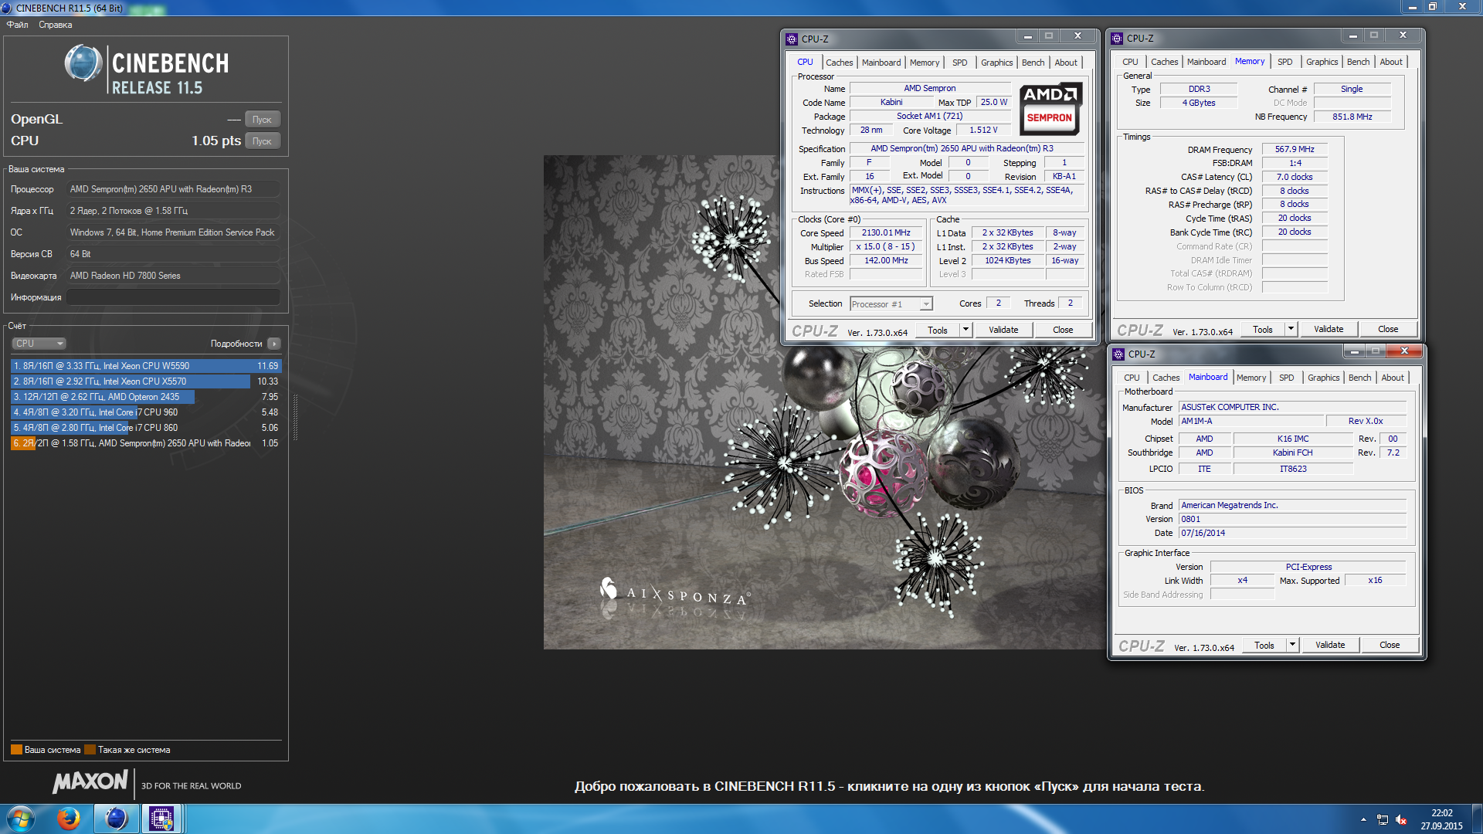Open Bench tab in CPU window
1483x834 pixels.
[1033, 63]
